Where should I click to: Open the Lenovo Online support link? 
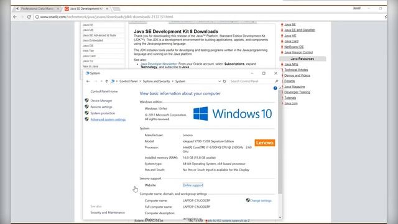point(193,185)
